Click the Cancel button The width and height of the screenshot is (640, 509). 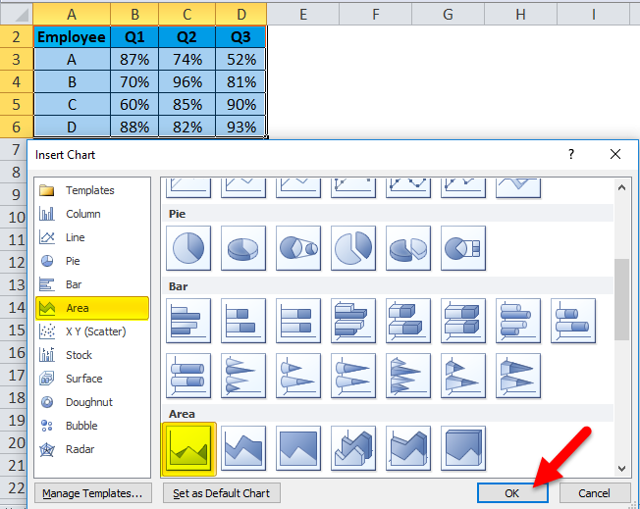595,493
